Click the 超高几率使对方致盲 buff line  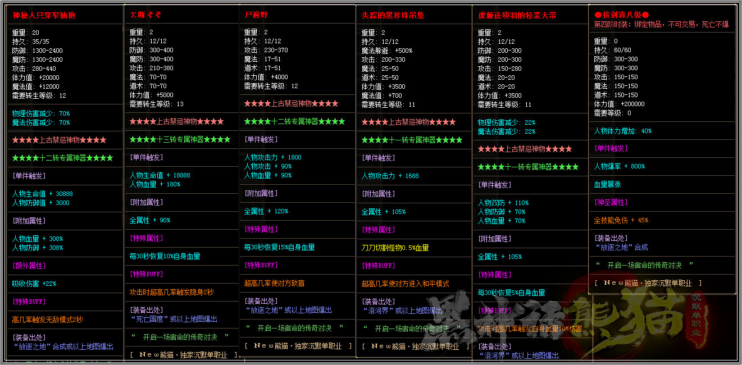pos(274,283)
